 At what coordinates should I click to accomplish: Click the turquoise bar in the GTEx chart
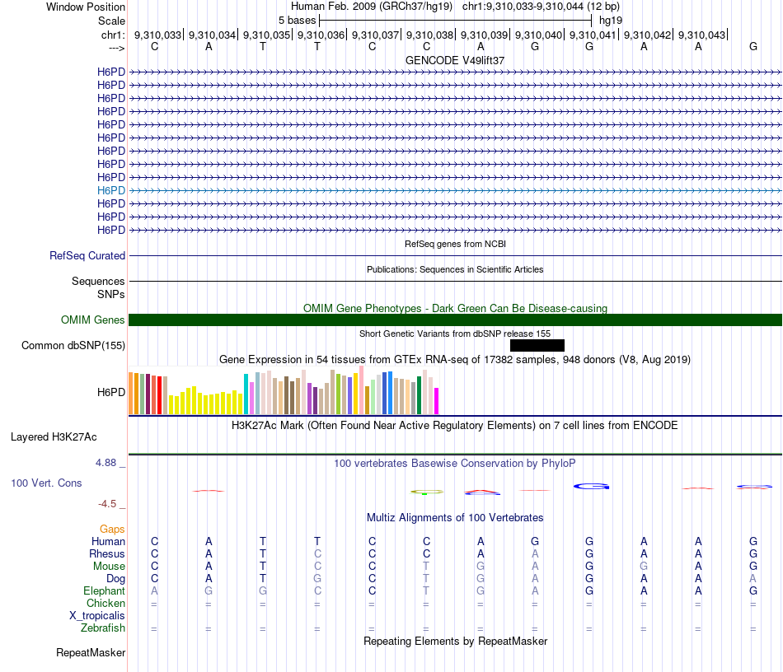[246, 394]
